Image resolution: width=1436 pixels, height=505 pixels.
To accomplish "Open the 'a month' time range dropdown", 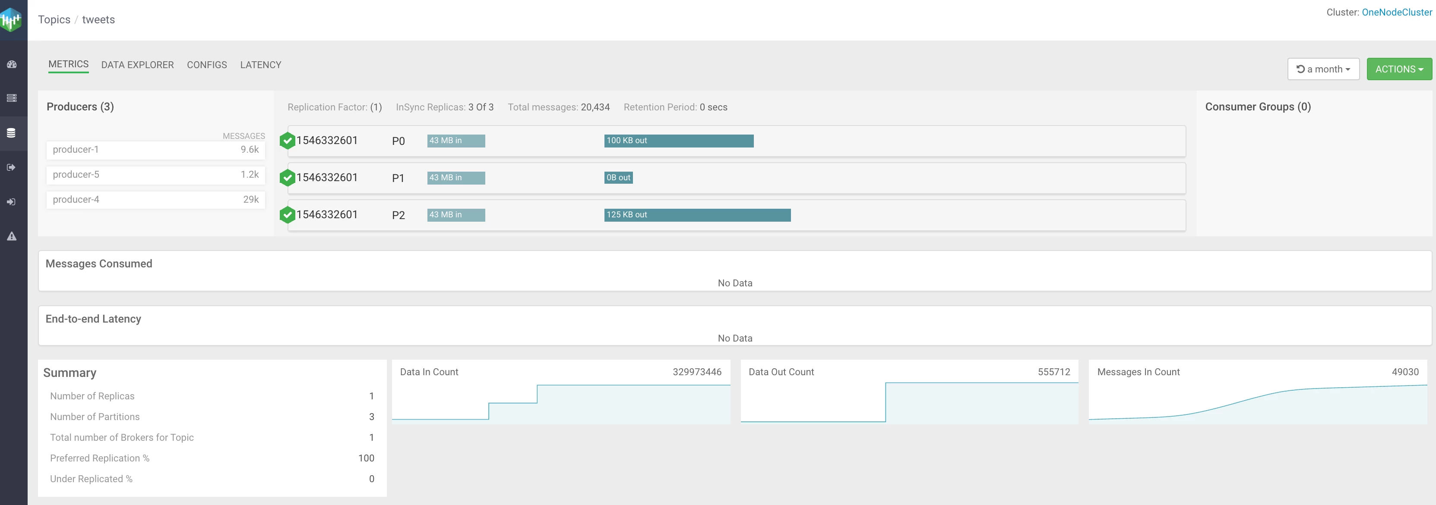I will point(1323,69).
